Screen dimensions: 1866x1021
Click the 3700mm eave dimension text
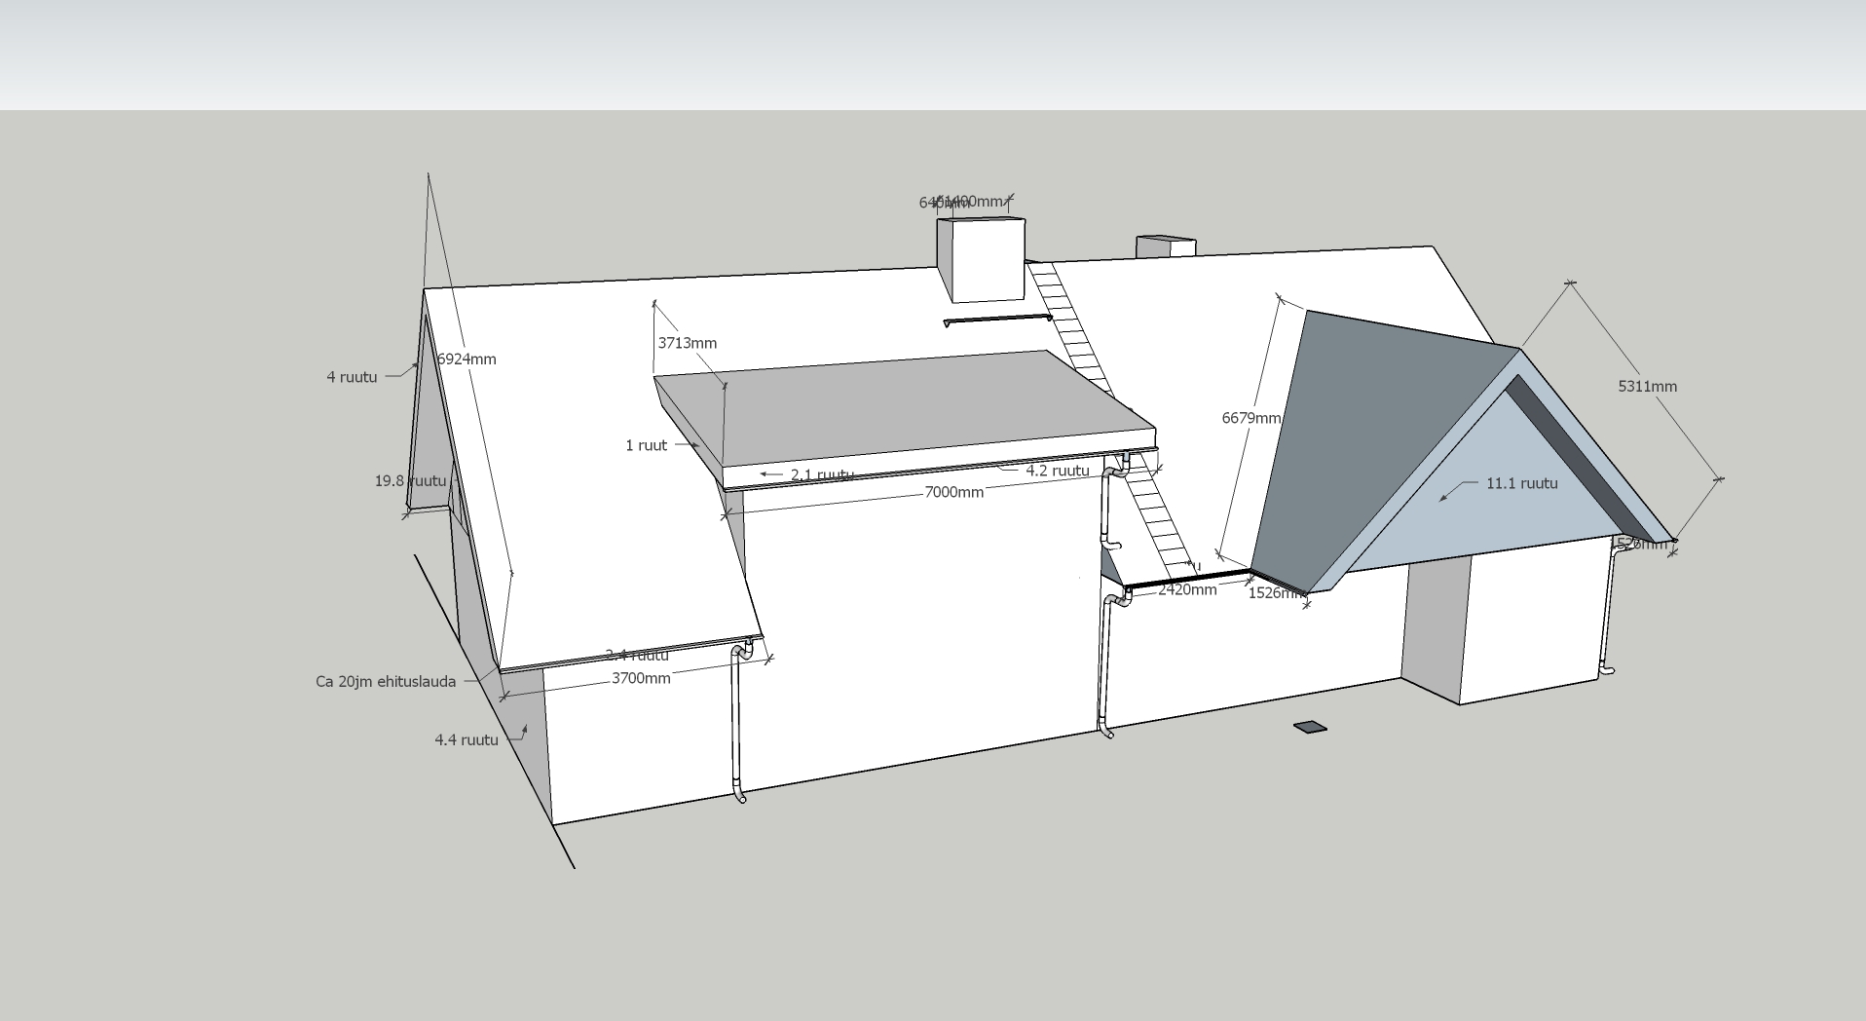coord(641,678)
